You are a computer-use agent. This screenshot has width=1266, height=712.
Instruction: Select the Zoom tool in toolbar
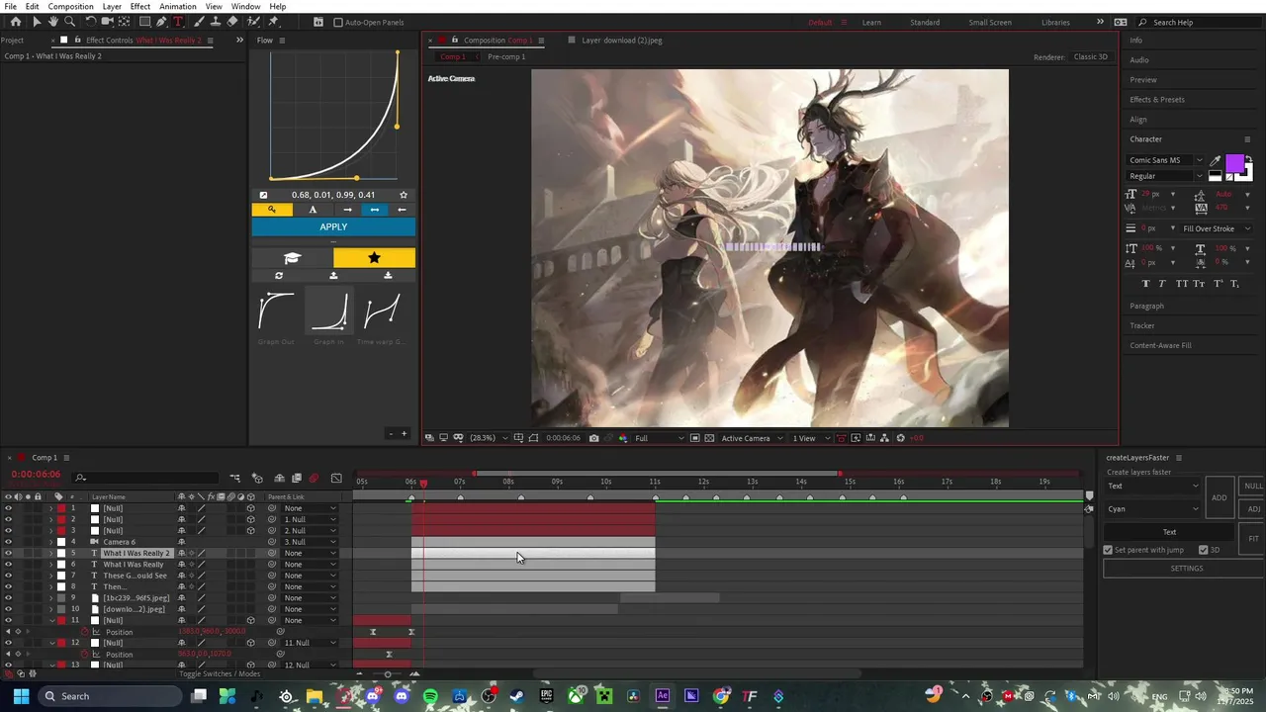coord(69,22)
